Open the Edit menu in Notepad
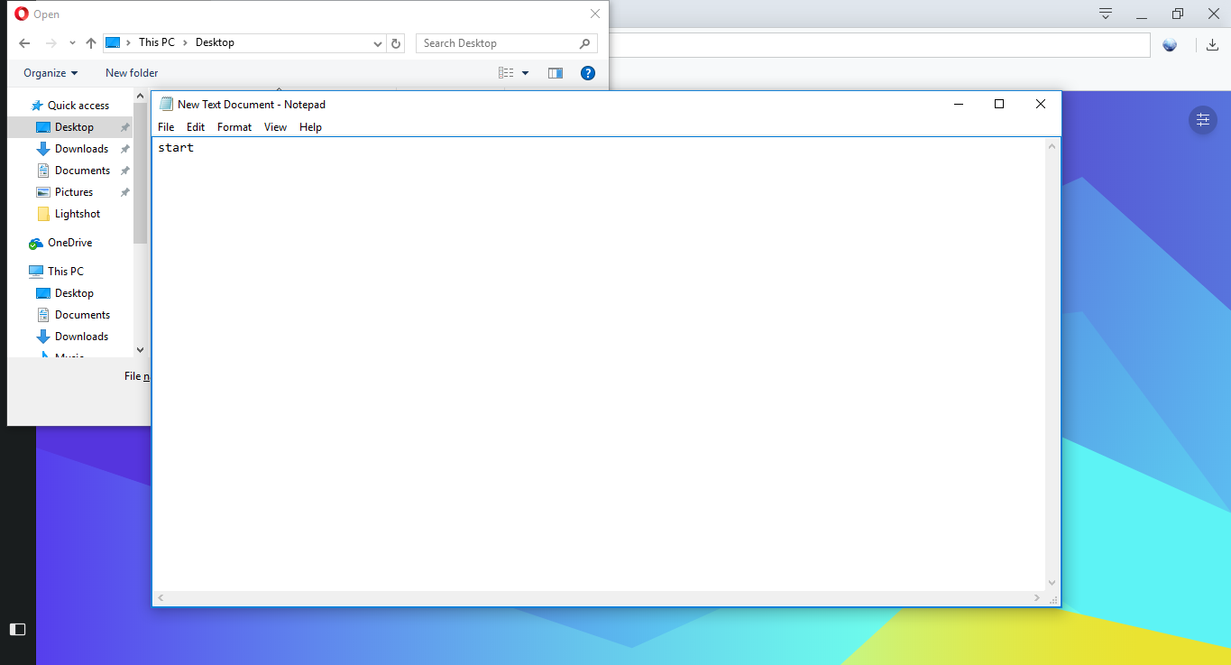1231x665 pixels. pos(195,126)
